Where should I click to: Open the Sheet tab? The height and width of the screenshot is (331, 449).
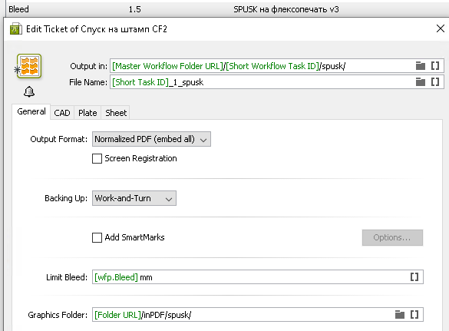[x=116, y=113]
